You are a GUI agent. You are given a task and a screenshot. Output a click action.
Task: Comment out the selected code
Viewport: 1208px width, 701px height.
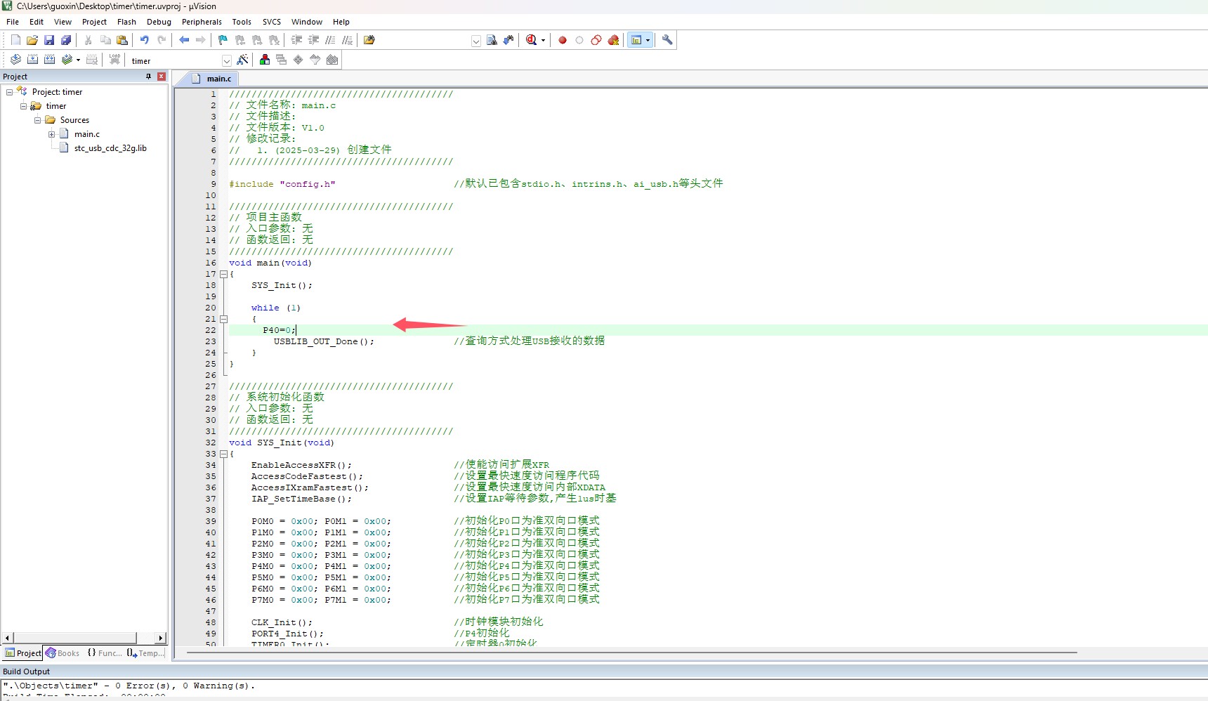coord(330,40)
